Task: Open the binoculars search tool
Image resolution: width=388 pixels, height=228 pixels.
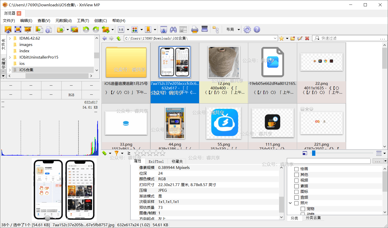Action: pos(173,30)
